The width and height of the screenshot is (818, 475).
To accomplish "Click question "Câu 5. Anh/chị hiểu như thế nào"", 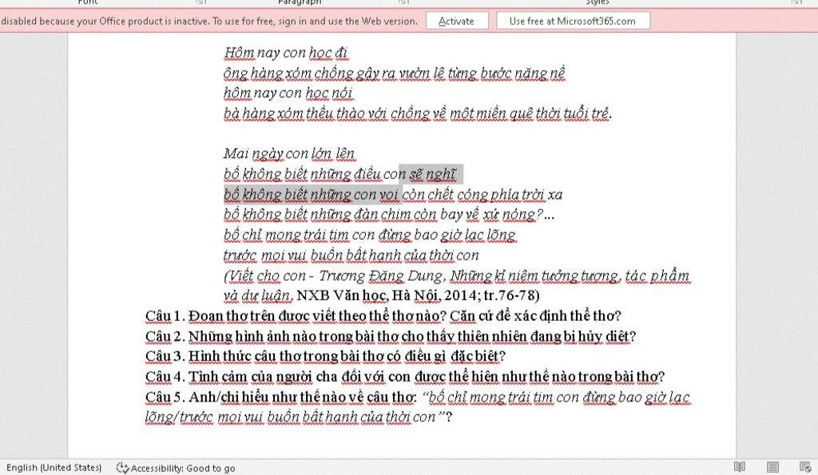I will (418, 397).
